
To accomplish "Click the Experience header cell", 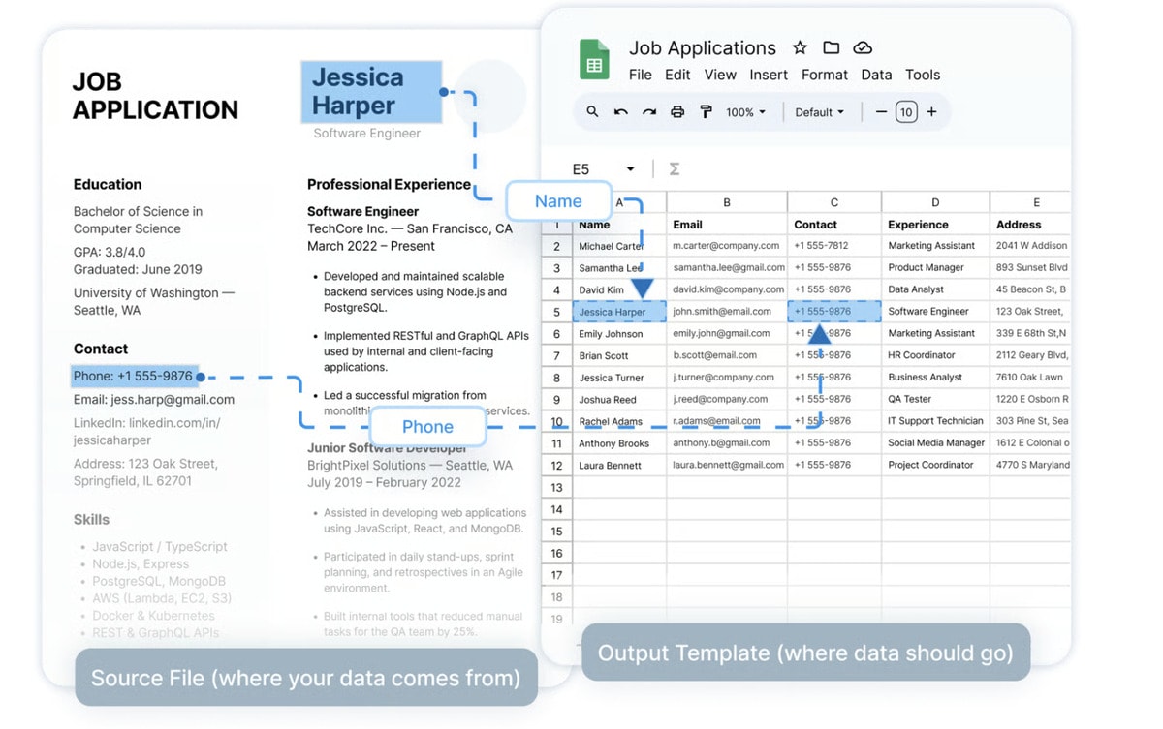I will pyautogui.click(x=935, y=224).
